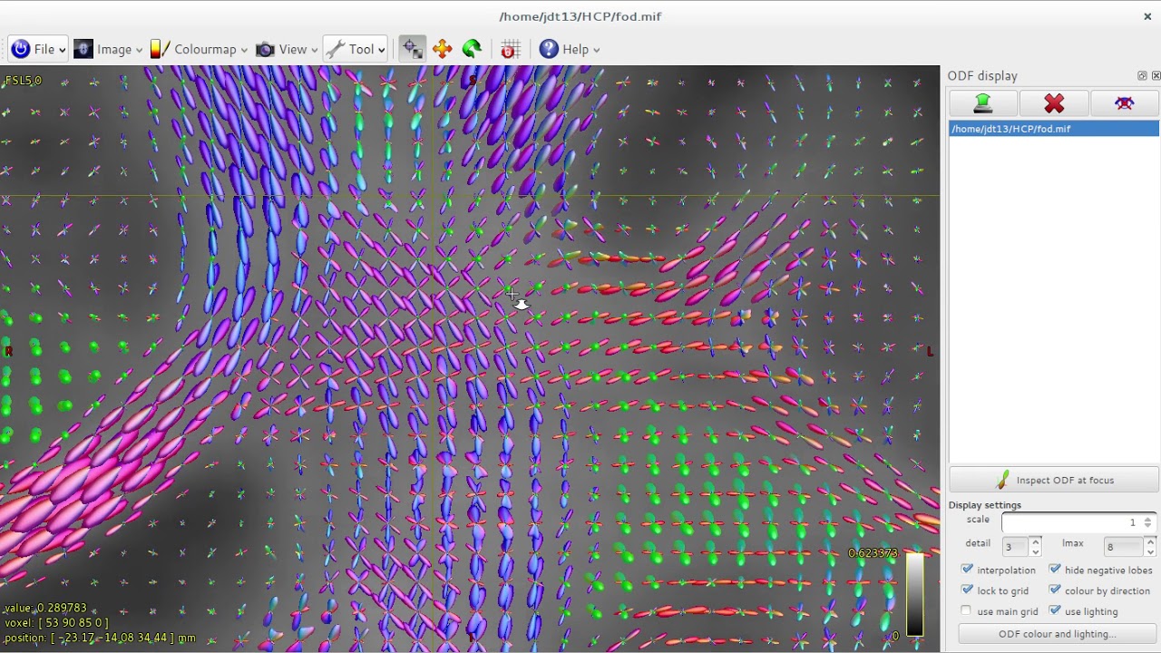Open the File menu
The image size is (1161, 653).
coord(38,49)
